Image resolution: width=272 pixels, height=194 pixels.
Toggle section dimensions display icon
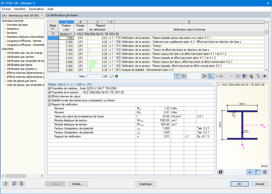[250, 172]
